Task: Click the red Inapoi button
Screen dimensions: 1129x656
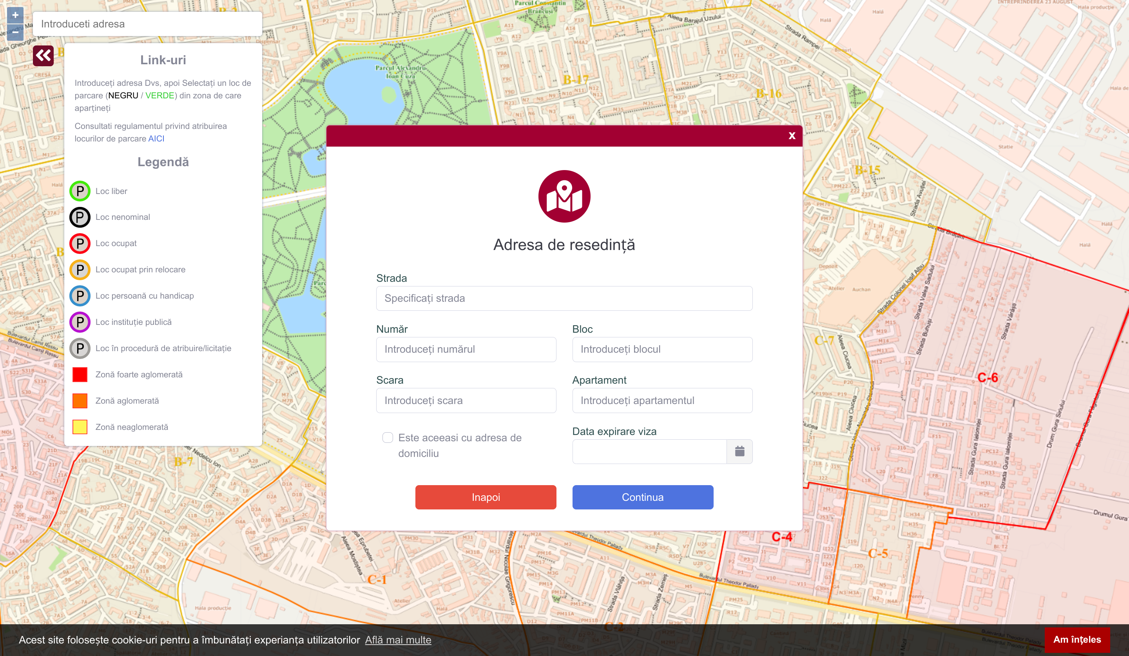Action: click(x=486, y=497)
